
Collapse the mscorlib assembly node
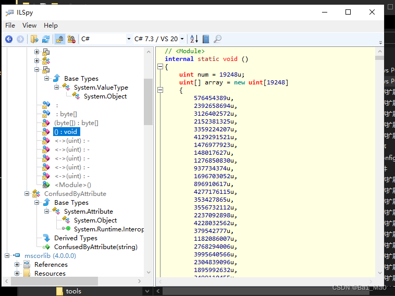[x=7, y=256]
